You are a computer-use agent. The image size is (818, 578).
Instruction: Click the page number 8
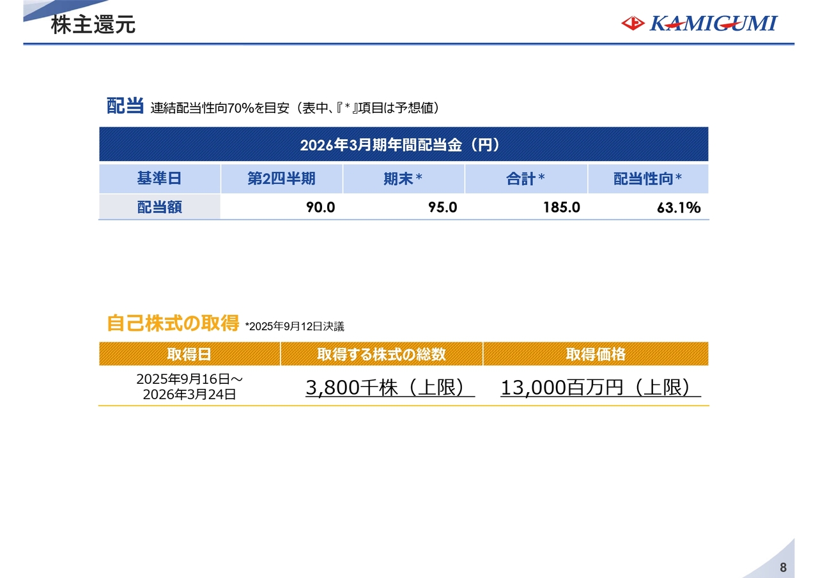click(x=783, y=568)
